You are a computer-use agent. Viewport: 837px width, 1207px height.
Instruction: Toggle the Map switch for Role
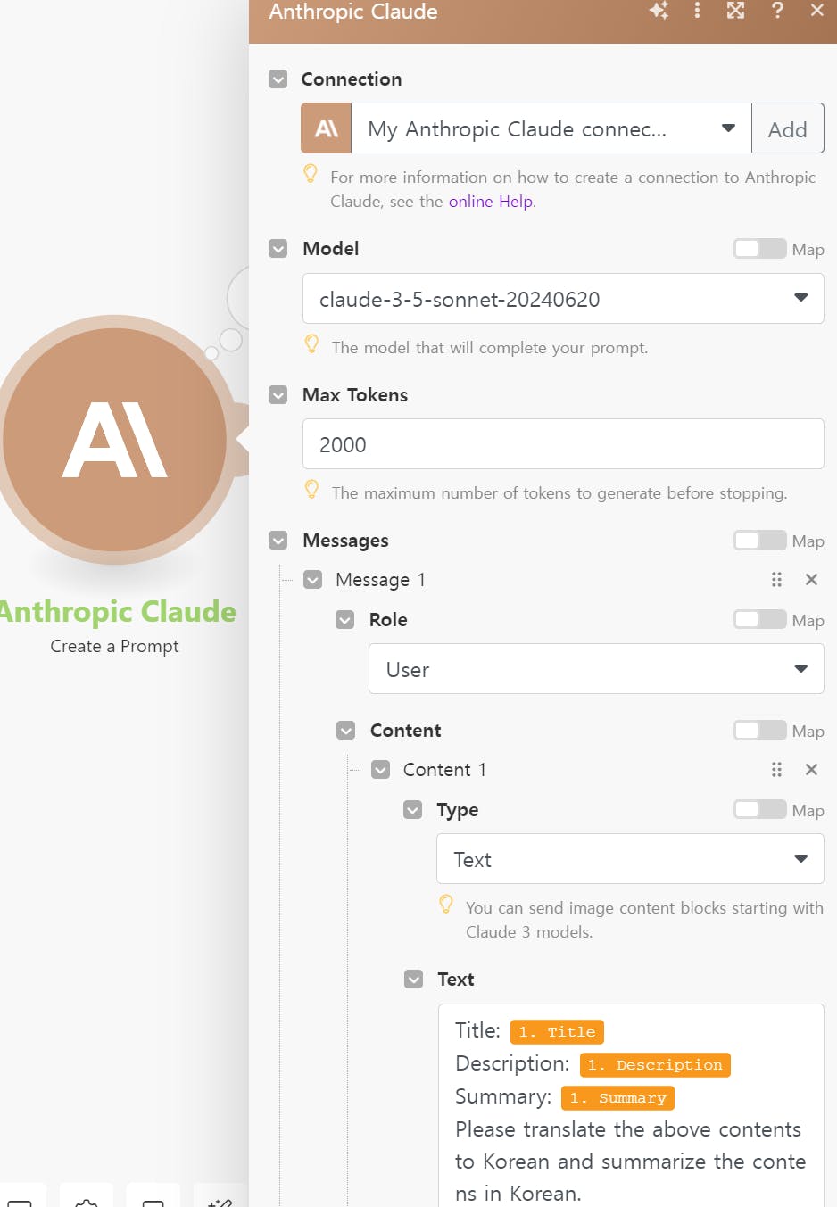(x=760, y=620)
